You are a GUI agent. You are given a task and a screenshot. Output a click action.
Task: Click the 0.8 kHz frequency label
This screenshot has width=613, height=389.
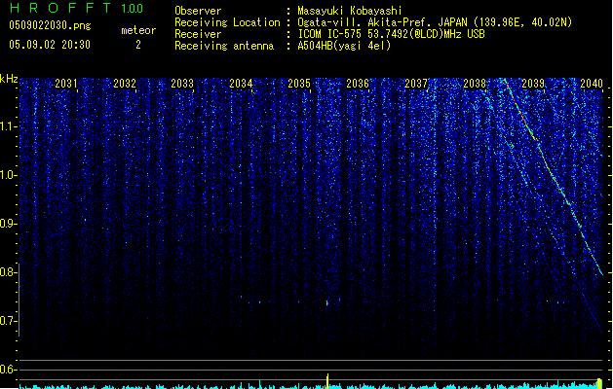pos(8,272)
